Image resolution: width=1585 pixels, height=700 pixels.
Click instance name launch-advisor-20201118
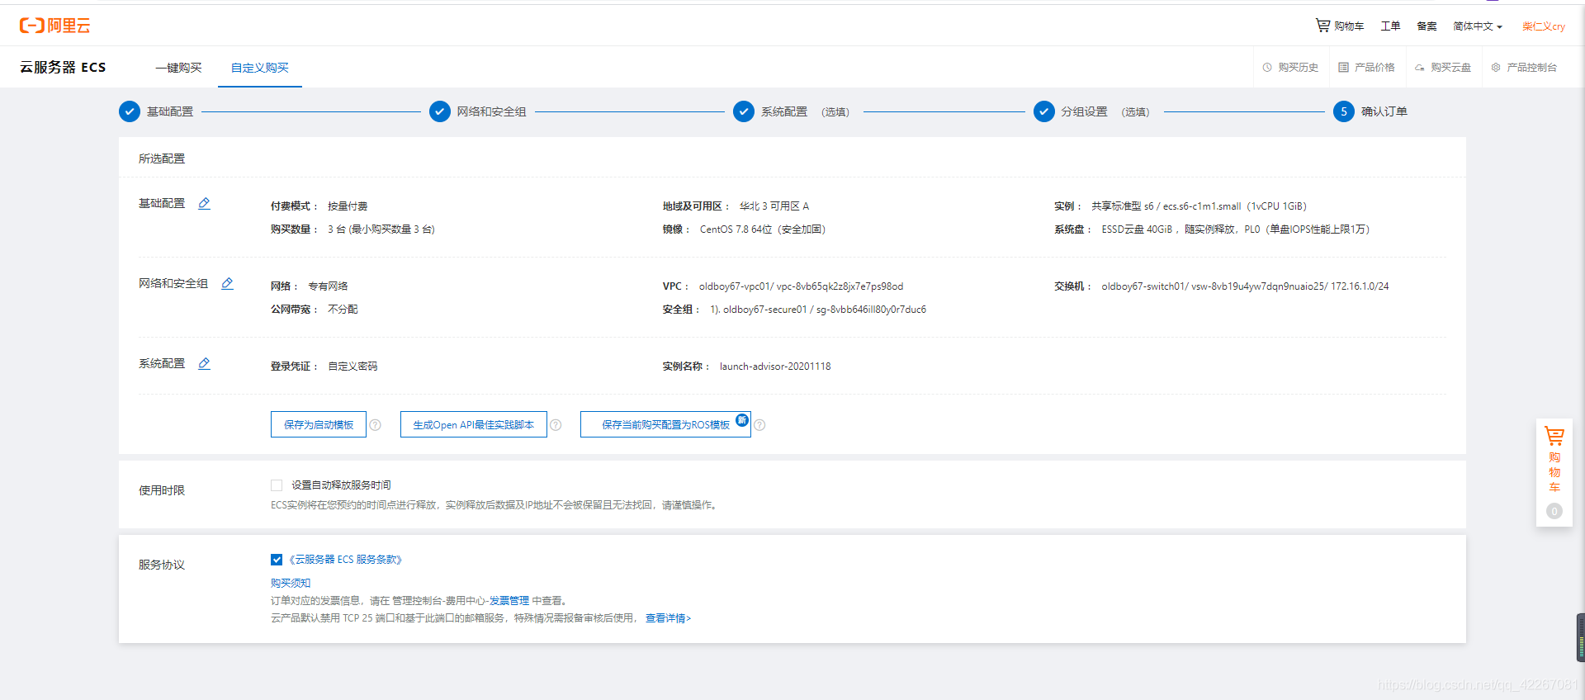coord(775,367)
